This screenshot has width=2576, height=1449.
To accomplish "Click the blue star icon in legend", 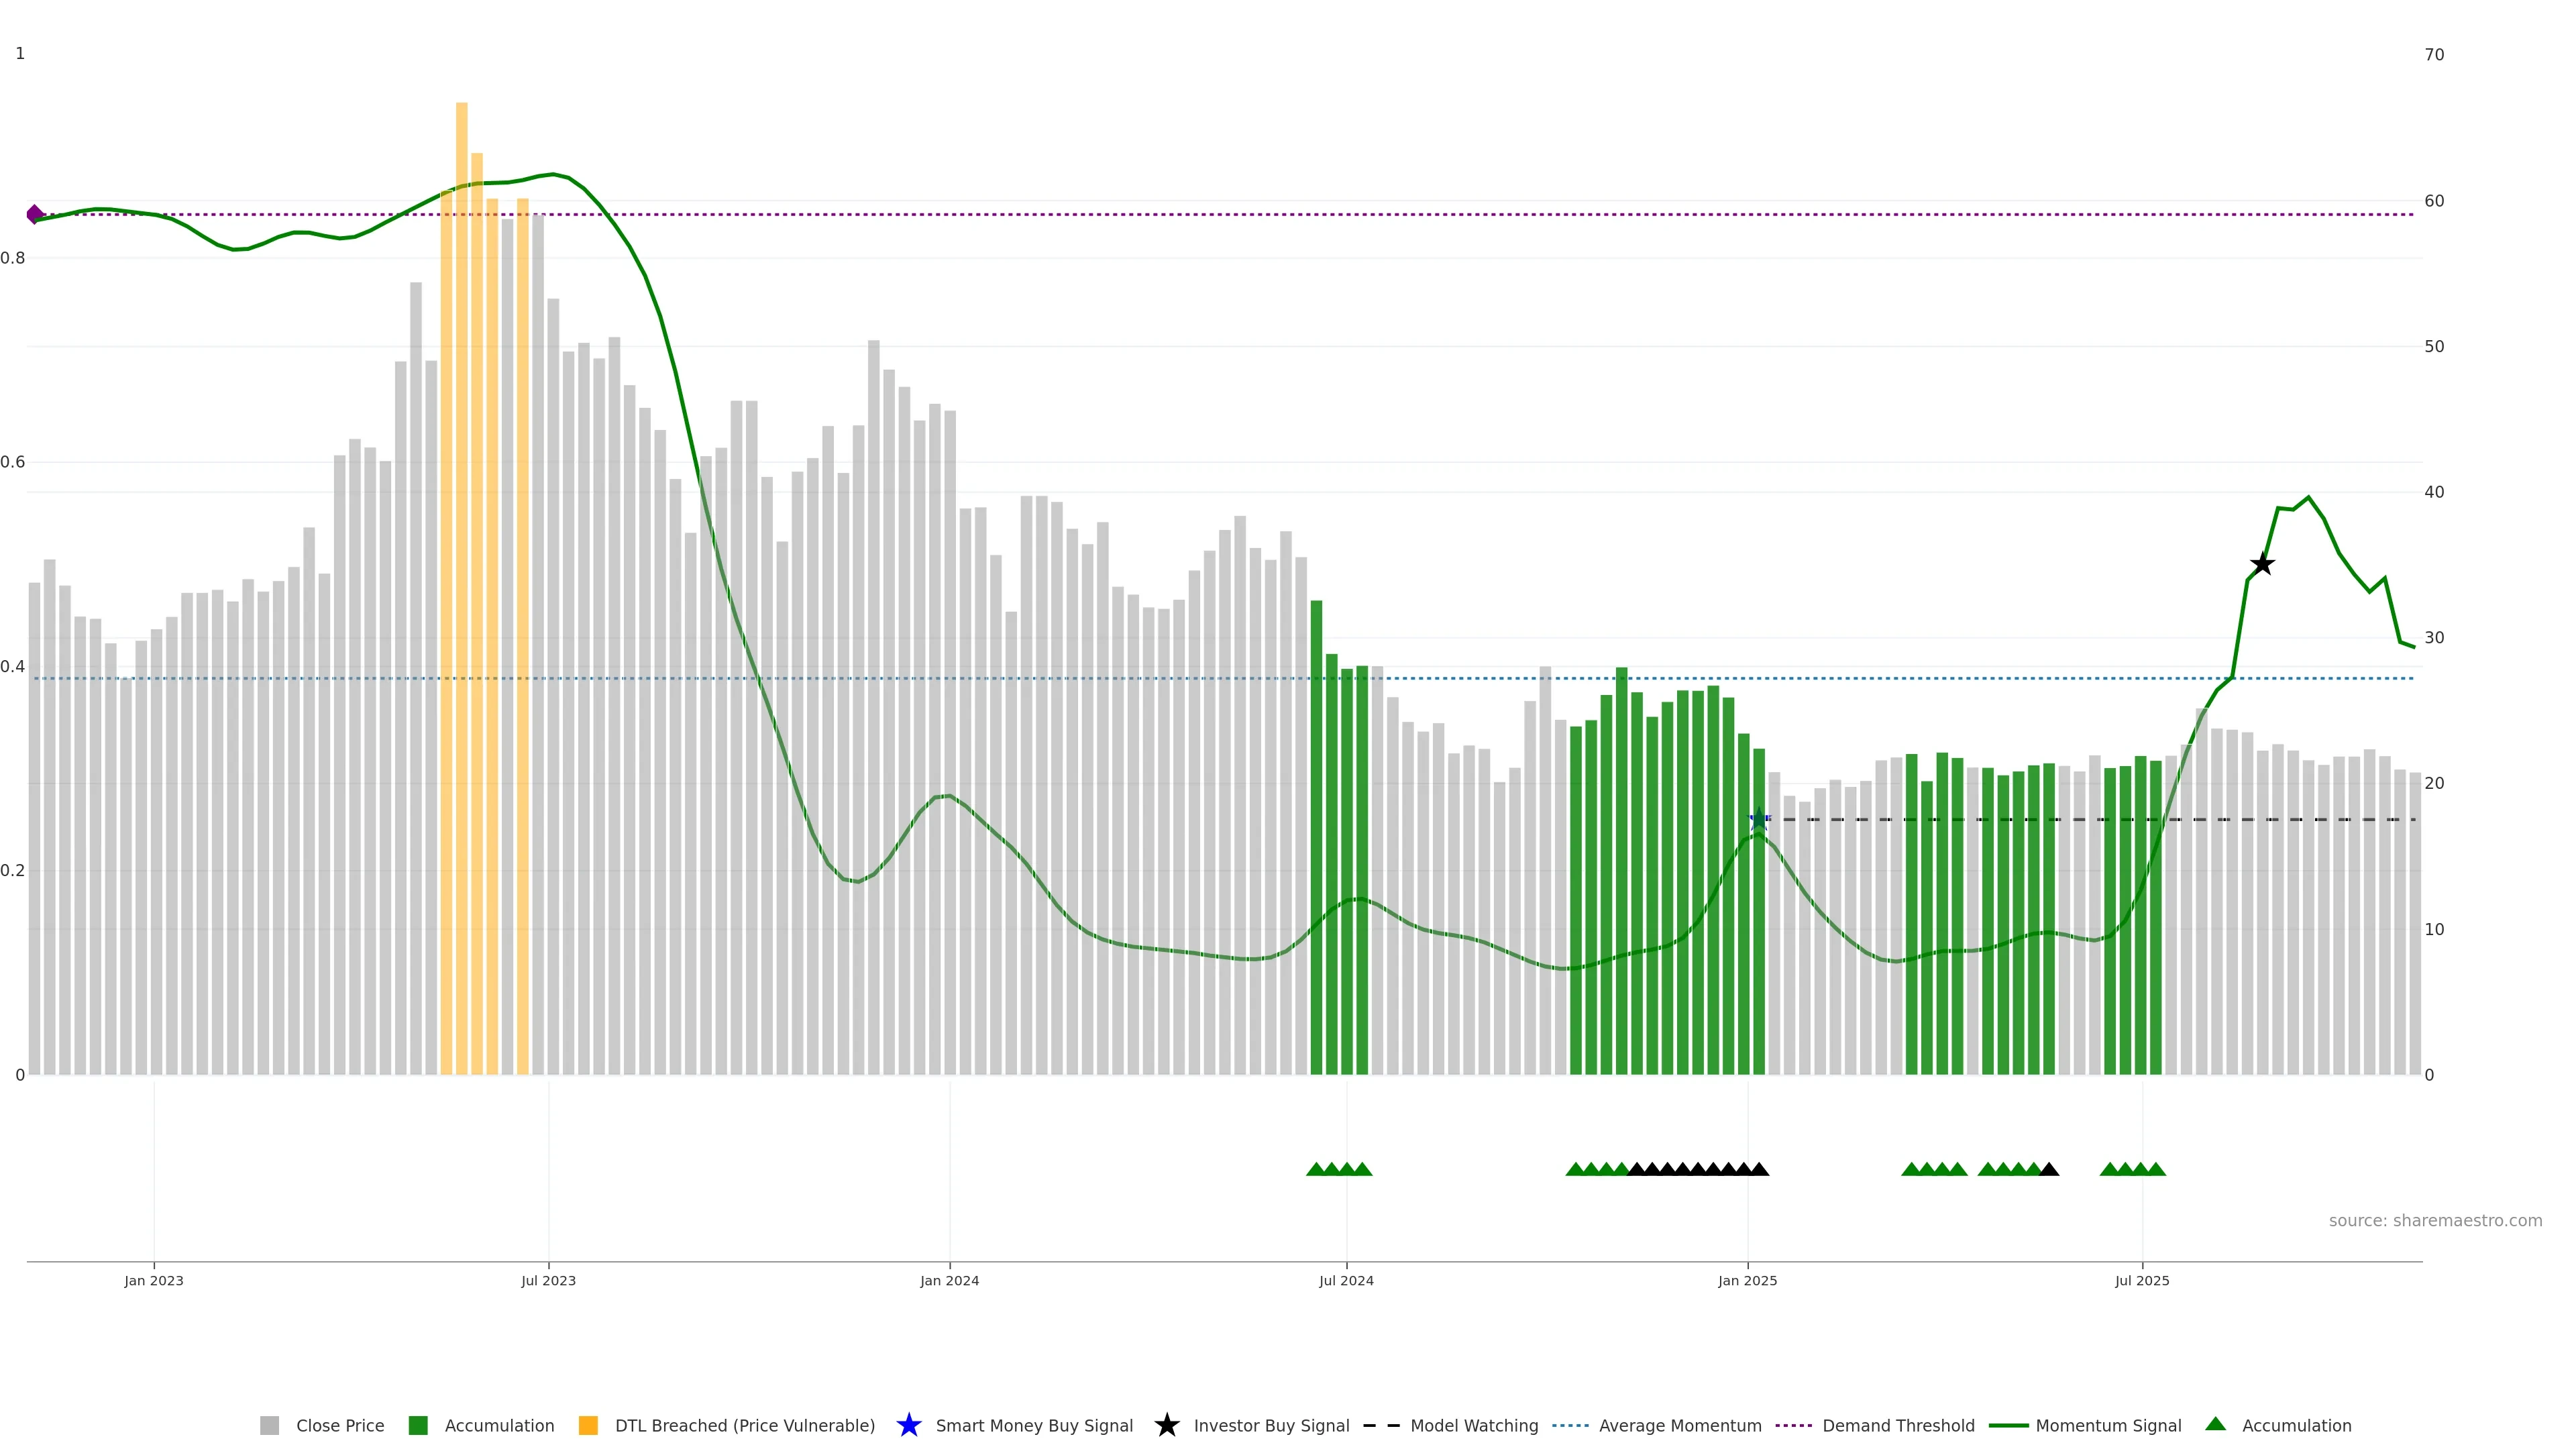I will [908, 1425].
